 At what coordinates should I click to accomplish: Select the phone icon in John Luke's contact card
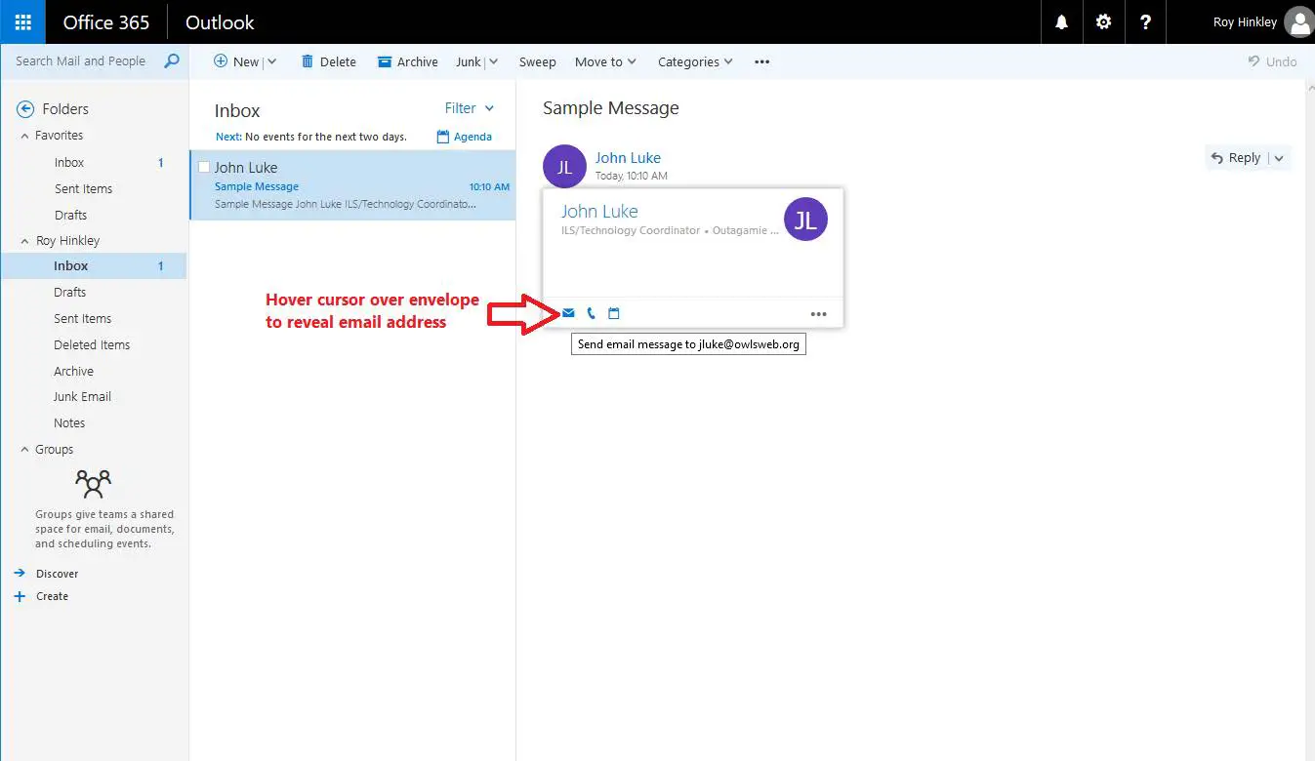591,312
